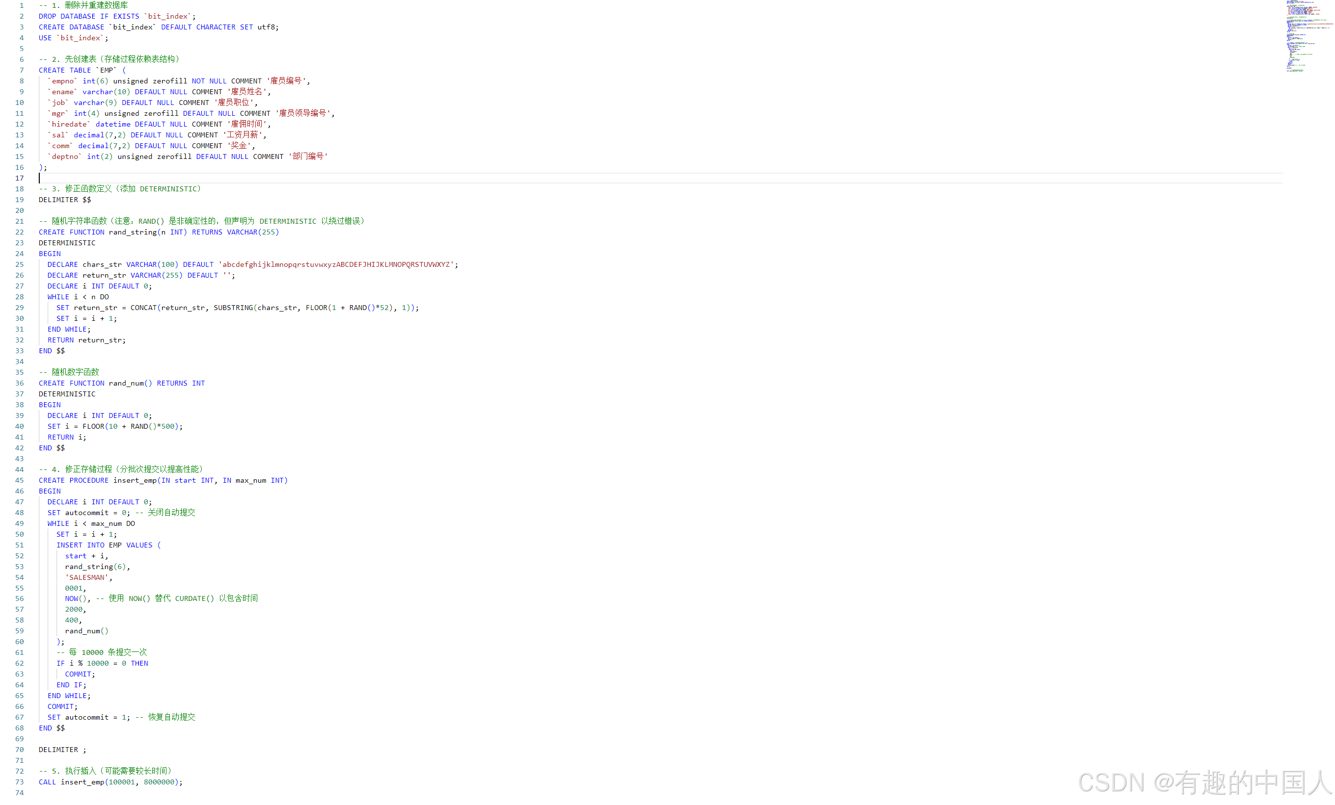
Task: Click line number 45 in the gutter
Action: (x=20, y=480)
